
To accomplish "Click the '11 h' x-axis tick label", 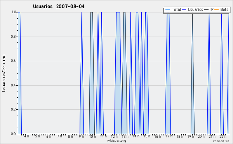I will pyautogui.click(x=103, y=136).
